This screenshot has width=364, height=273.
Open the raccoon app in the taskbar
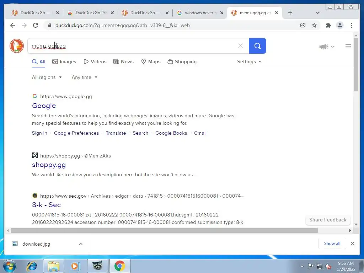tap(97, 266)
